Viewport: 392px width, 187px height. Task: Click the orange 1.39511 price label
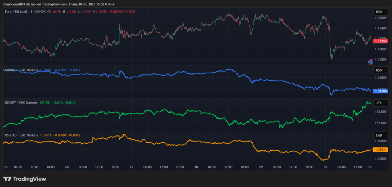point(380,150)
